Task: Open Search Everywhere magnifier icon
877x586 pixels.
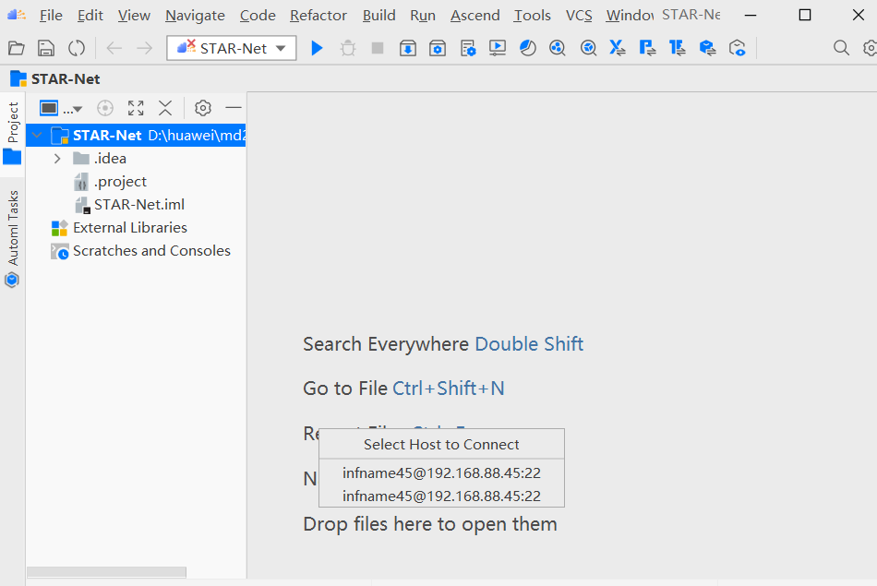Action: (841, 48)
